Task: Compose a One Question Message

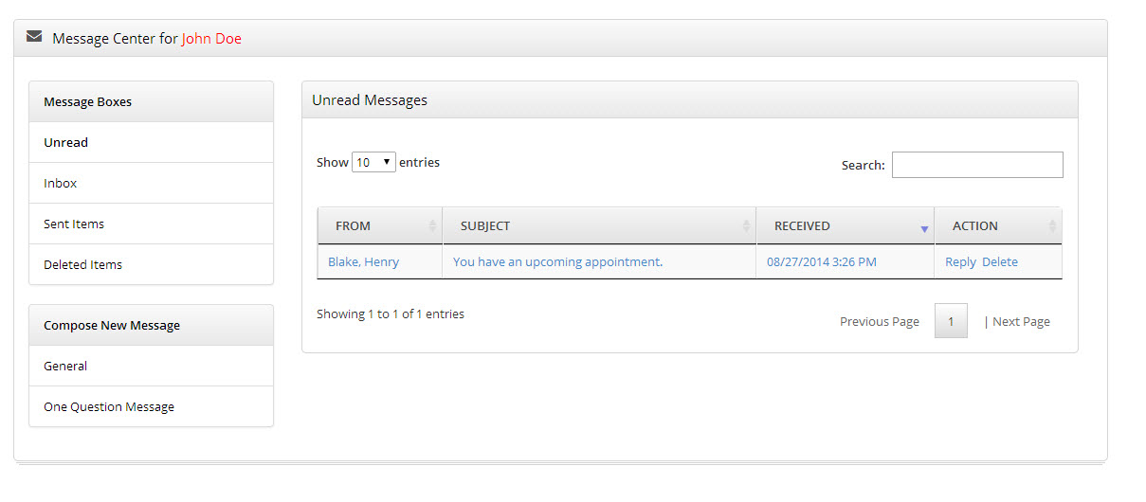Action: (151, 406)
